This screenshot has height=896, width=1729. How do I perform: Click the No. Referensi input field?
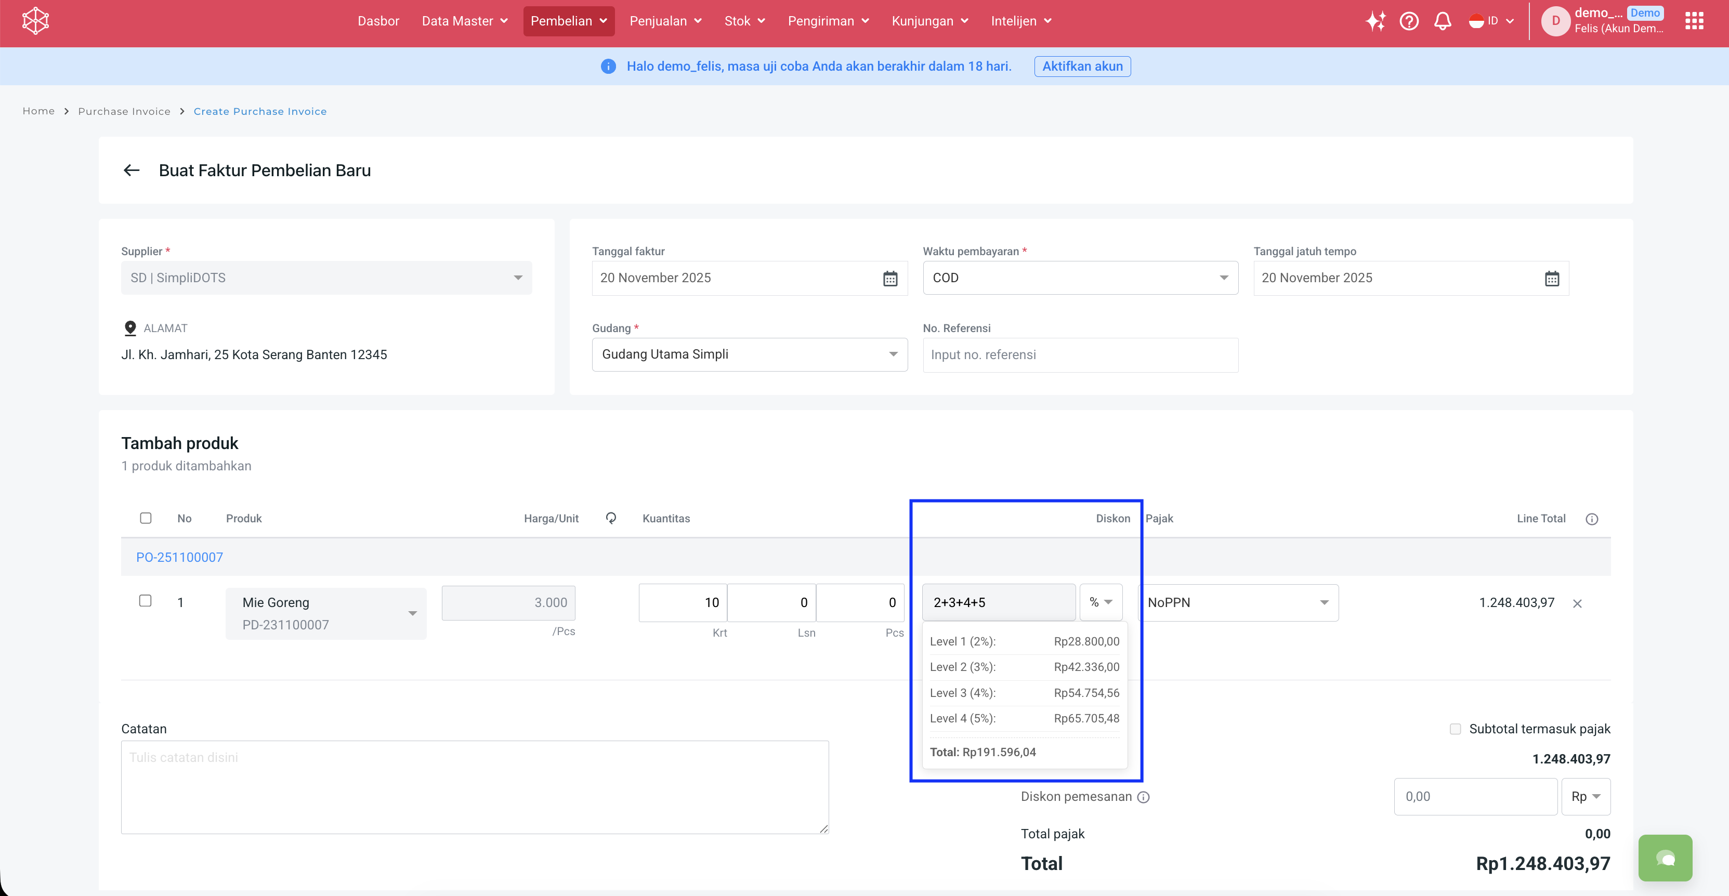(x=1080, y=355)
